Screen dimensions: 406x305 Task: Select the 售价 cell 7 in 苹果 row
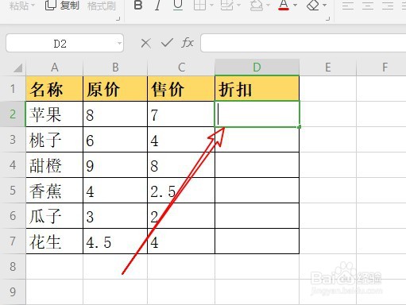[181, 114]
